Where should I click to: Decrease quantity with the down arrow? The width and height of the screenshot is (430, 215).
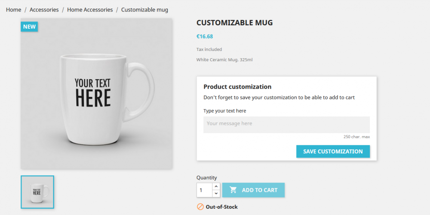(216, 194)
